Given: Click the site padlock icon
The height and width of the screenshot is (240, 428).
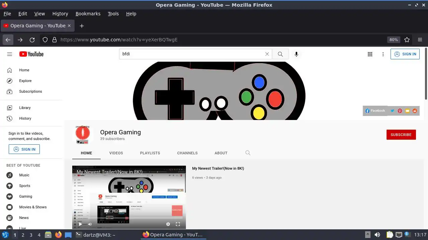Looking at the screenshot, I should [55, 40].
